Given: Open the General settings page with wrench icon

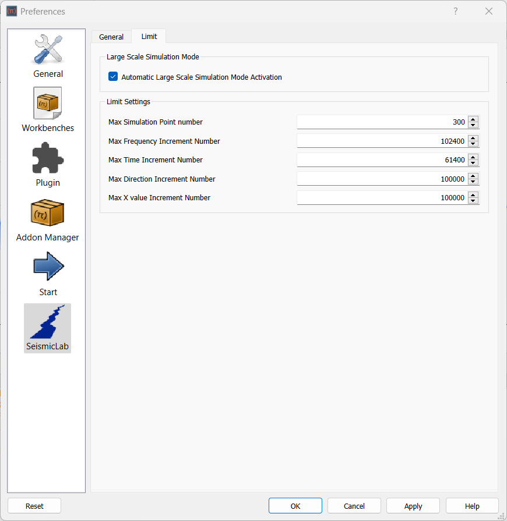Looking at the screenshot, I should click(x=47, y=55).
